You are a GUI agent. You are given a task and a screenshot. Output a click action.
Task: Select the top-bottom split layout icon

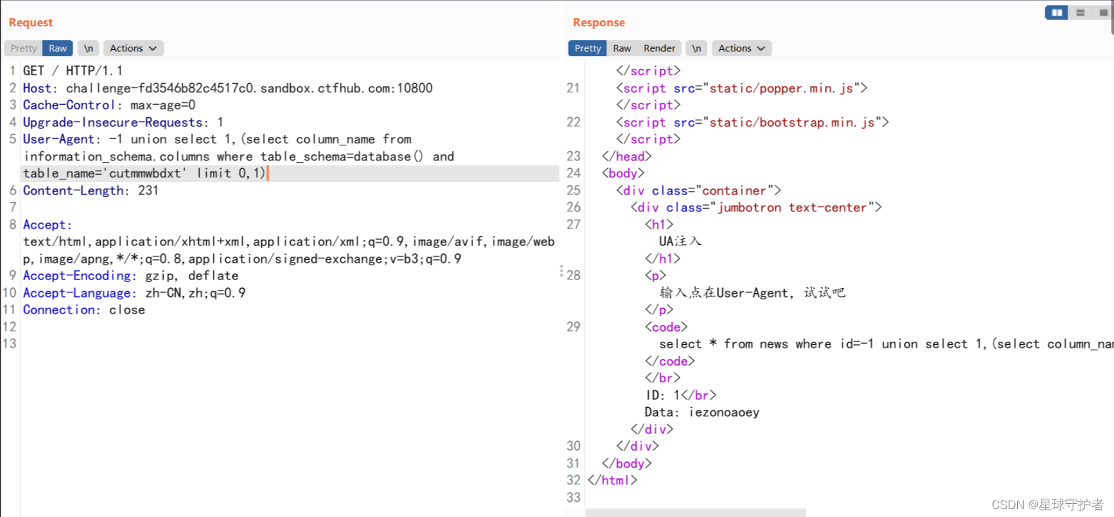[x=1081, y=12]
